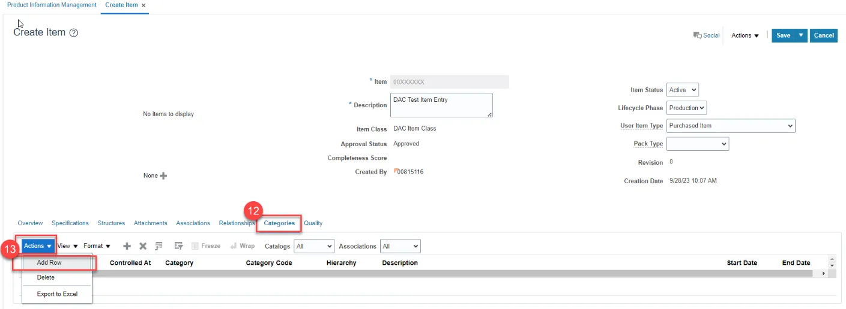The width and height of the screenshot is (846, 309).
Task: Open the View menu
Action: click(x=67, y=246)
